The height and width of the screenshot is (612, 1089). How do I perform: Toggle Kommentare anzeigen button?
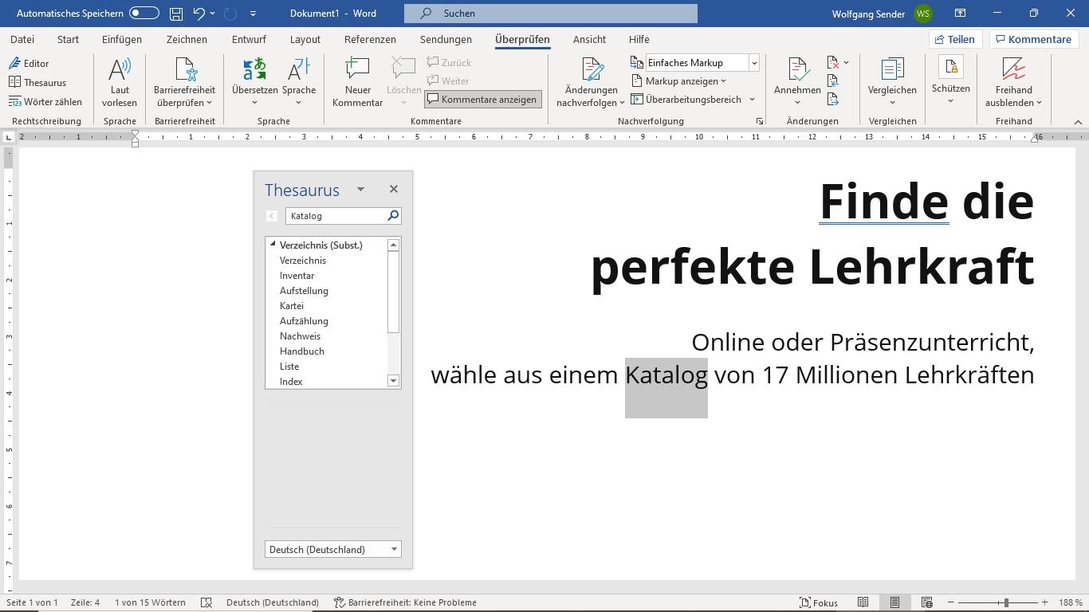[x=483, y=100]
